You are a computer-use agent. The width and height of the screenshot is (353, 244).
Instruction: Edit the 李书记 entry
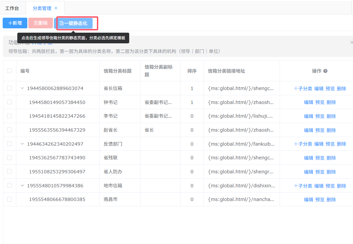tap(308, 116)
